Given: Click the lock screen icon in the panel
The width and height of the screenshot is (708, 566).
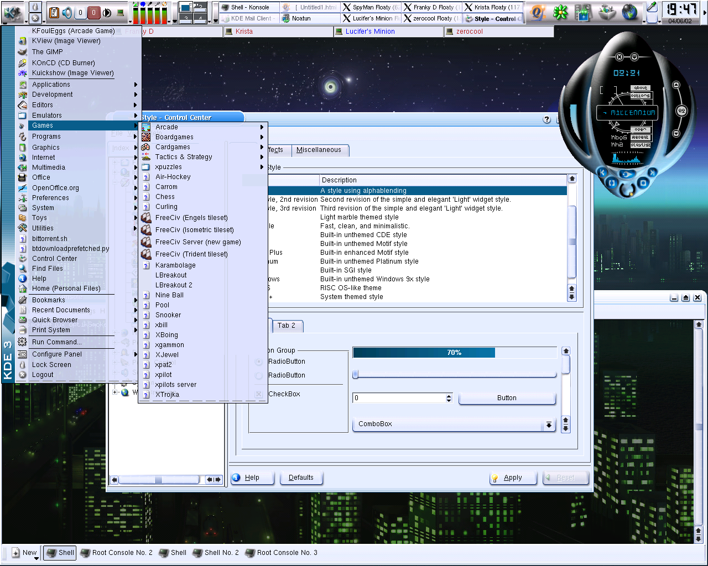Looking at the screenshot, I should point(35,6).
